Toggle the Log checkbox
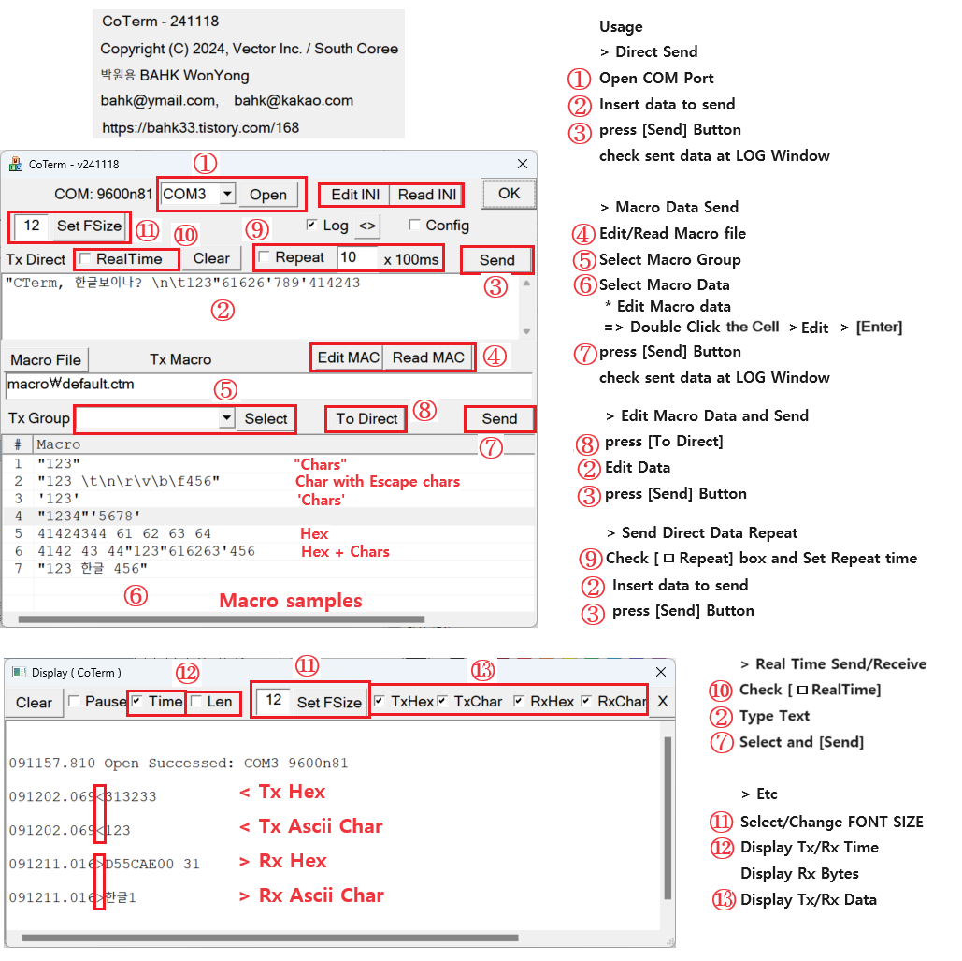 pyautogui.click(x=311, y=225)
